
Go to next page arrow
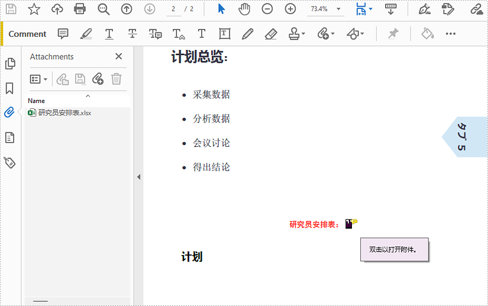pyautogui.click(x=150, y=9)
